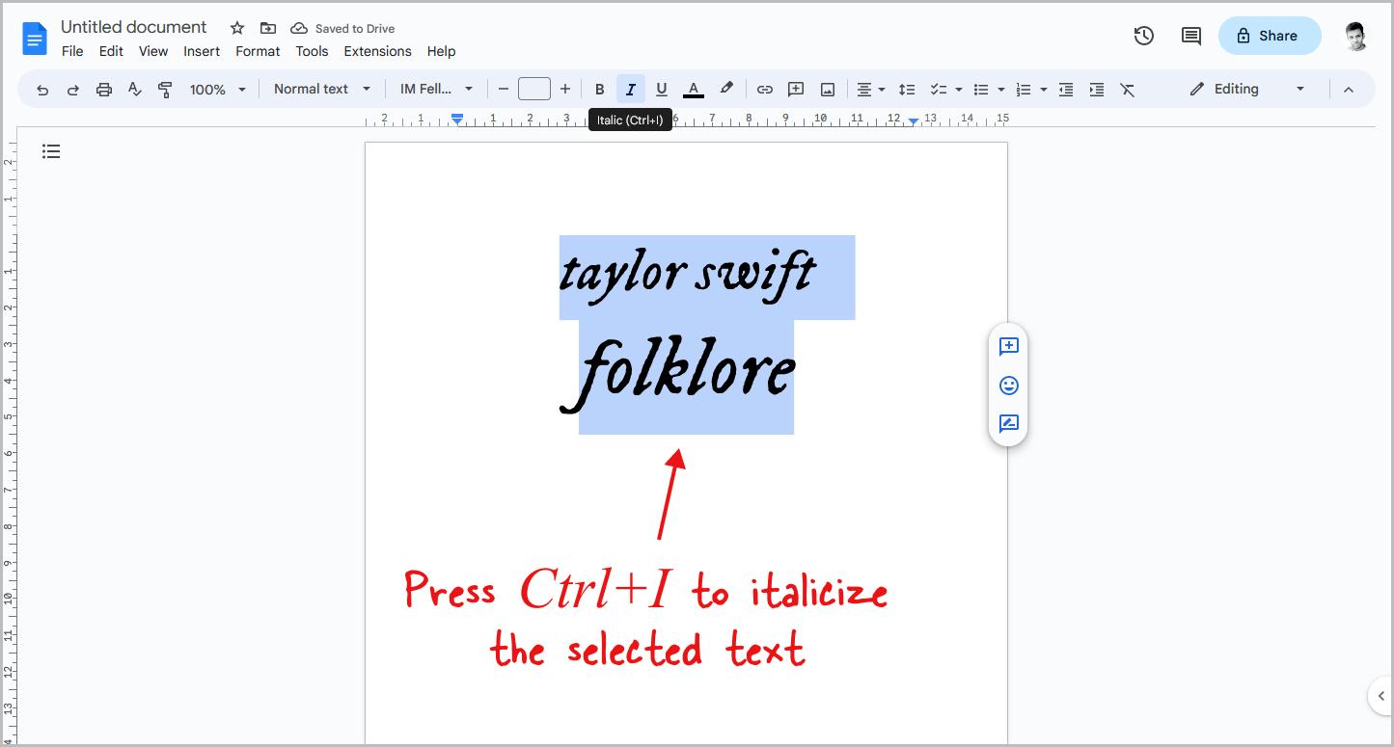Open the View menu
This screenshot has height=747, width=1394.
[x=153, y=51]
